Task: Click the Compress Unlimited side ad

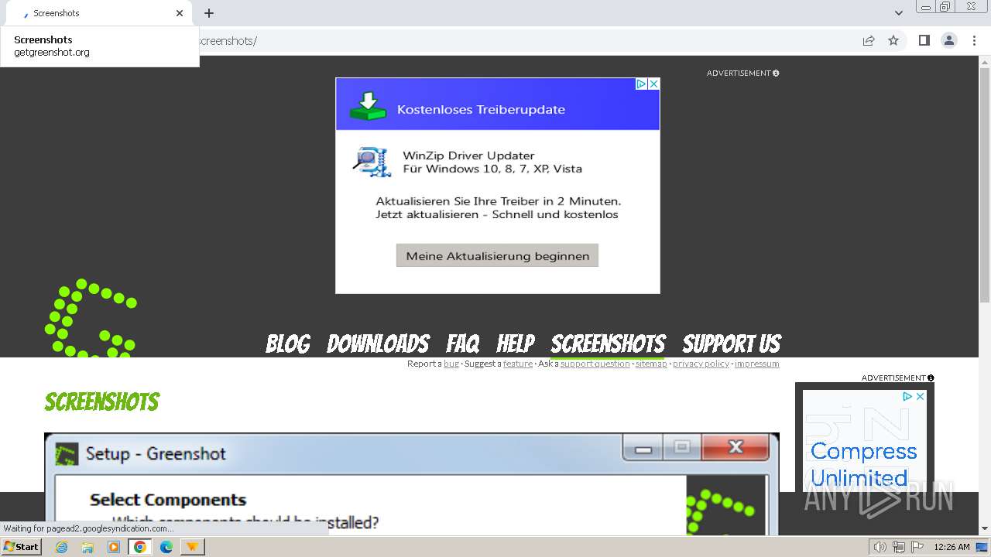Action: (864, 441)
